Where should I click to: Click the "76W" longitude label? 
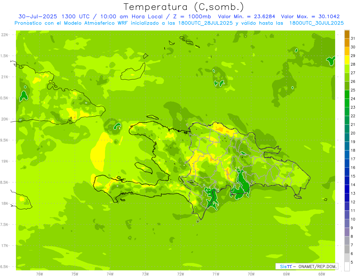pos(39,274)
